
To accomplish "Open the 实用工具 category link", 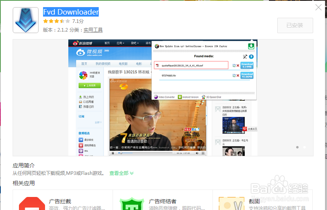I will 93,30.
